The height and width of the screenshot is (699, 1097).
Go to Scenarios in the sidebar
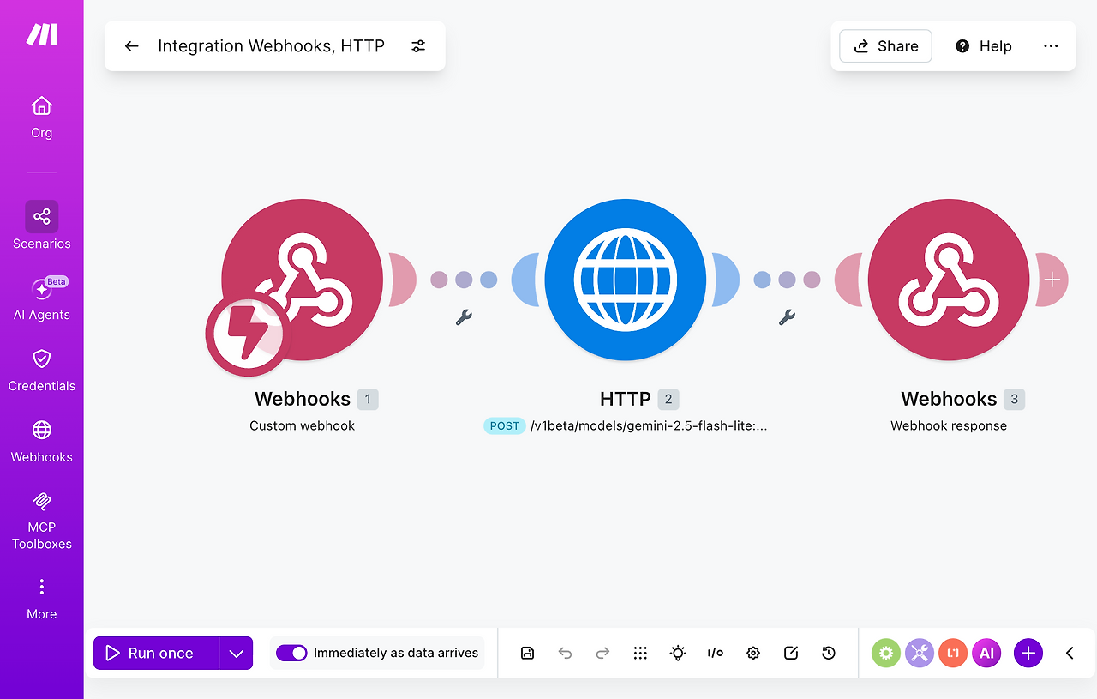coord(41,226)
